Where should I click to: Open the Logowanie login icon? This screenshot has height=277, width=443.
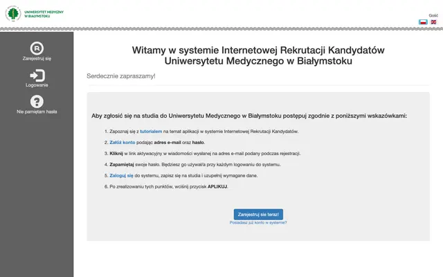[37, 75]
